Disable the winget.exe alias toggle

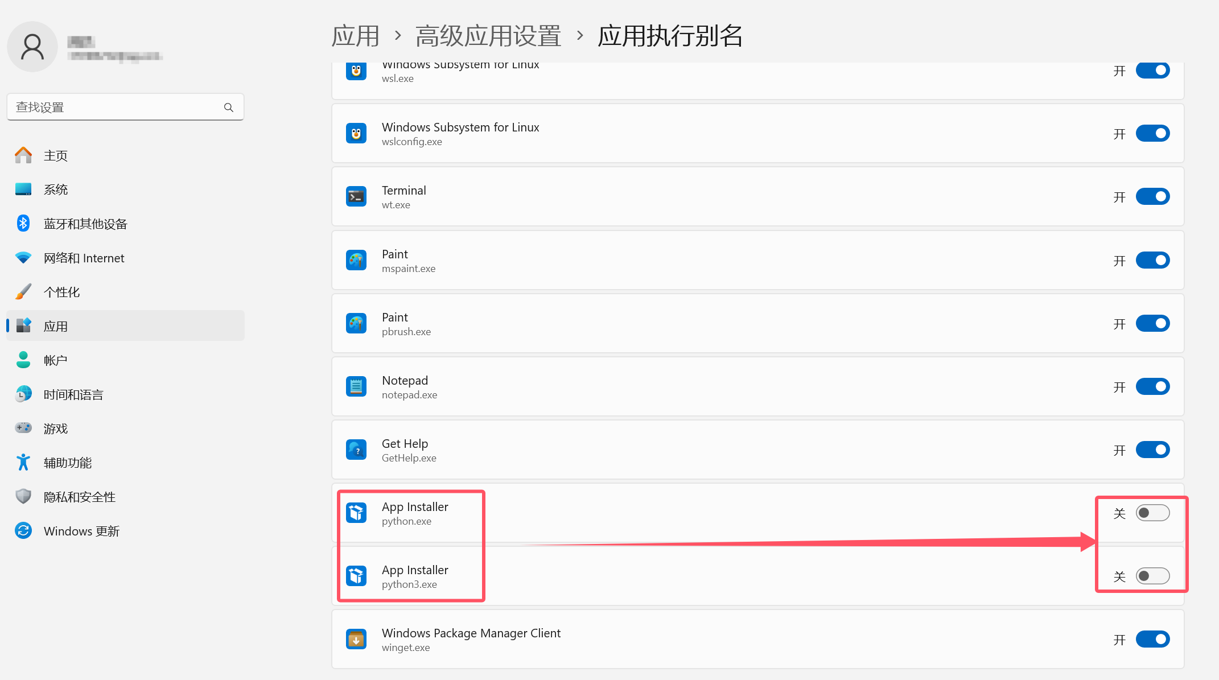point(1152,640)
